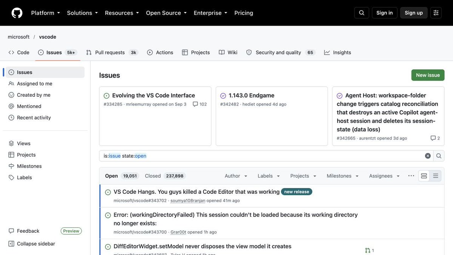Expand the Open Source menu
The height and width of the screenshot is (255, 453).
[166, 13]
